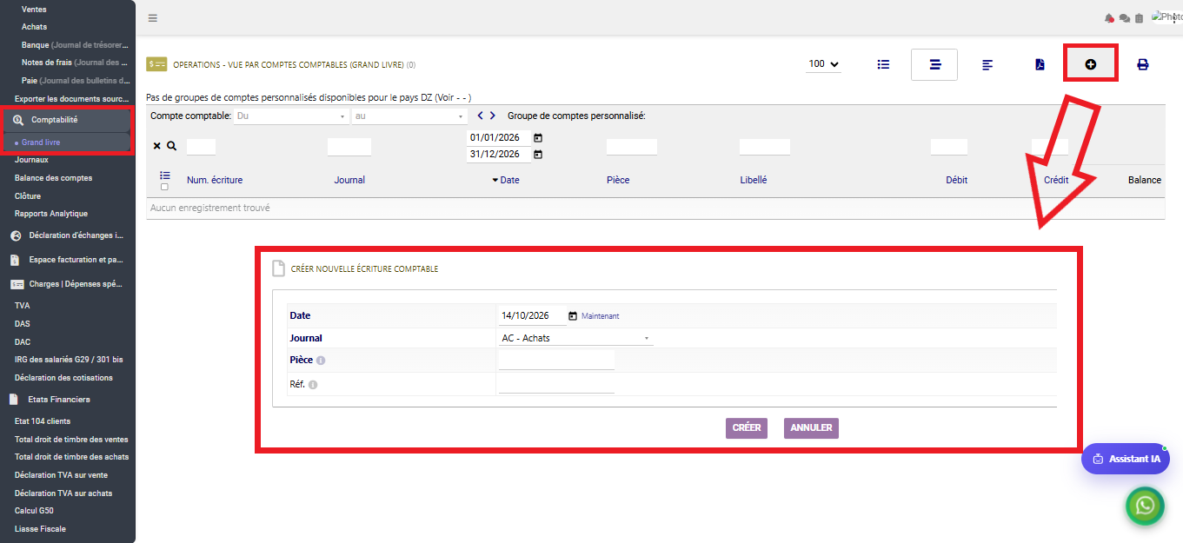Sort by the Débit column header
This screenshot has height=543, width=1183.
point(956,180)
